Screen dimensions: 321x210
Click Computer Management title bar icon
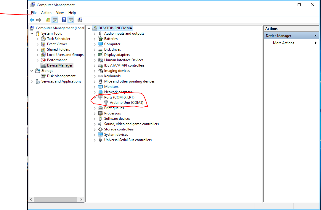[x=33, y=5]
